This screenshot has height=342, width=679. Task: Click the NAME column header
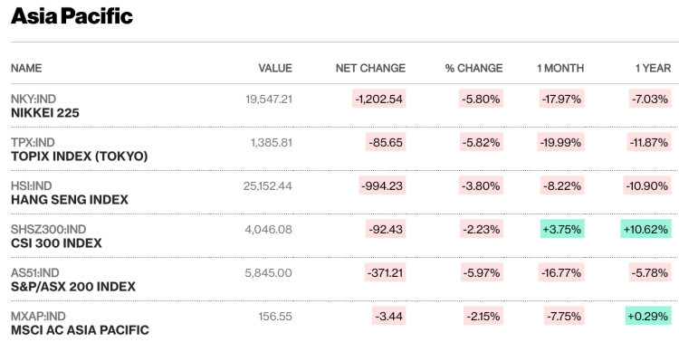pos(26,68)
